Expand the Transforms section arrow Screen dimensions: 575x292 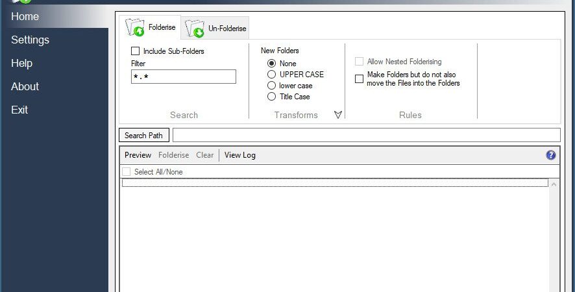click(338, 115)
